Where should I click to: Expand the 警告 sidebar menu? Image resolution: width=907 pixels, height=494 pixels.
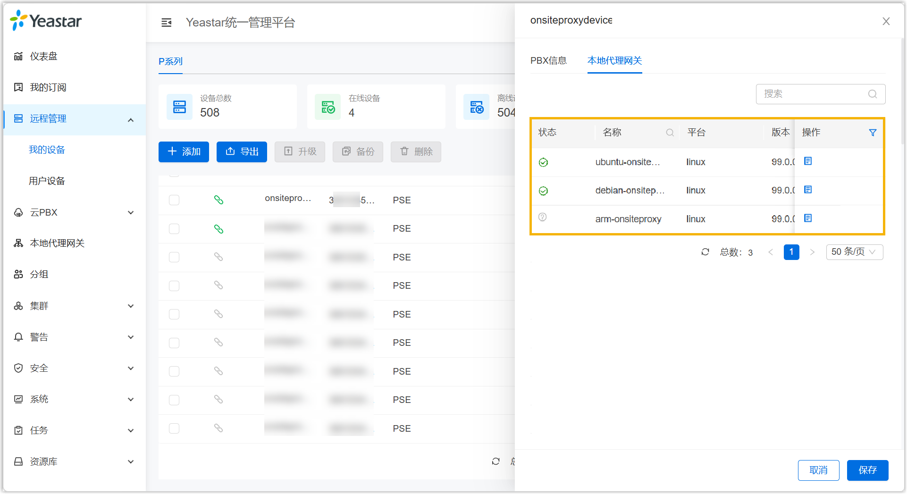74,337
